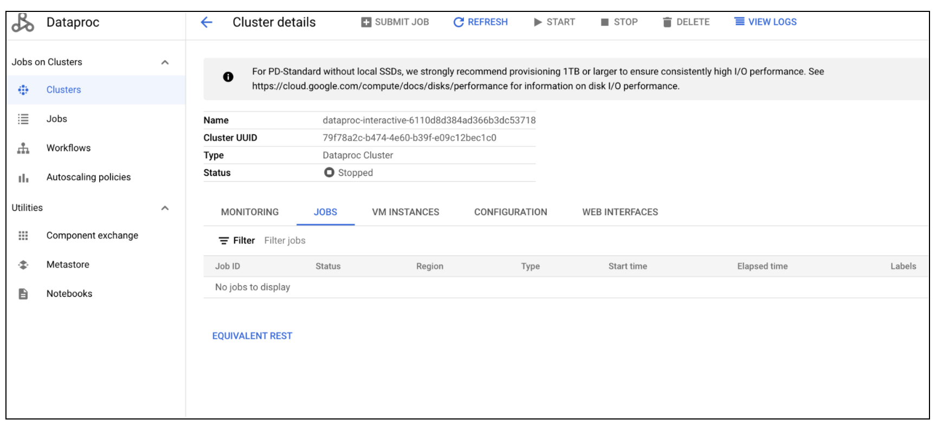Click the Submit Job button

[395, 22]
